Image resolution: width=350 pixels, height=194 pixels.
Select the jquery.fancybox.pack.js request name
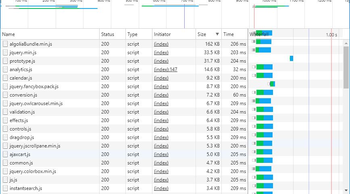tap(34, 86)
